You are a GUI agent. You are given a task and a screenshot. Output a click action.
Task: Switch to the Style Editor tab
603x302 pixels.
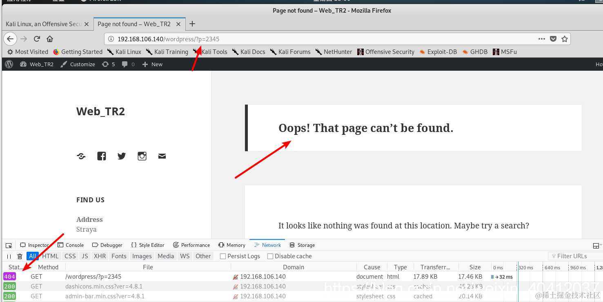pos(148,245)
